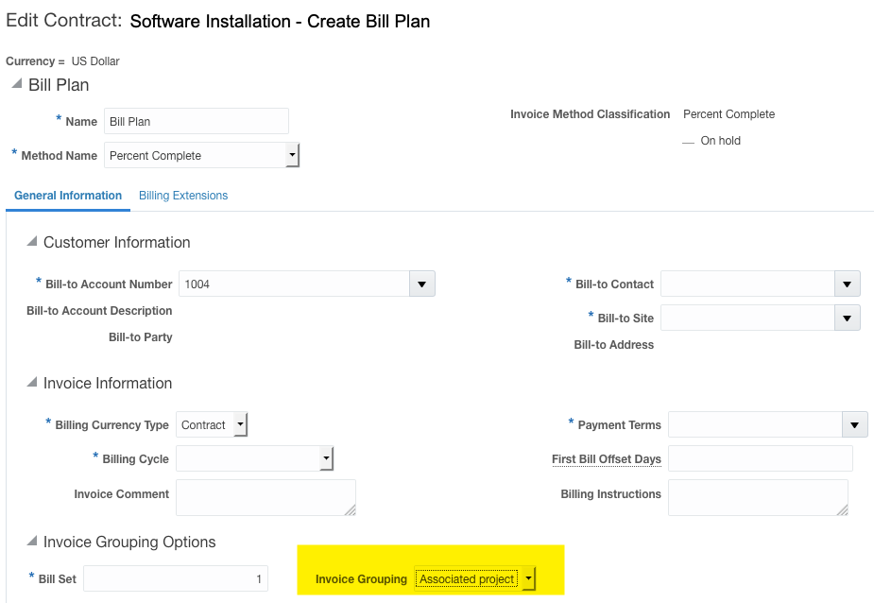Click the Bill Set input field

(175, 578)
